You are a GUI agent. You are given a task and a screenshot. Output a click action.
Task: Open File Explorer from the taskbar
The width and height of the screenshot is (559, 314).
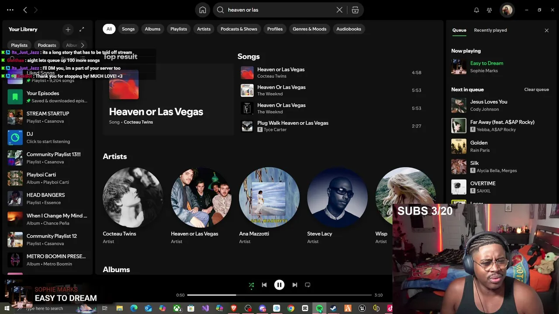coord(119,308)
